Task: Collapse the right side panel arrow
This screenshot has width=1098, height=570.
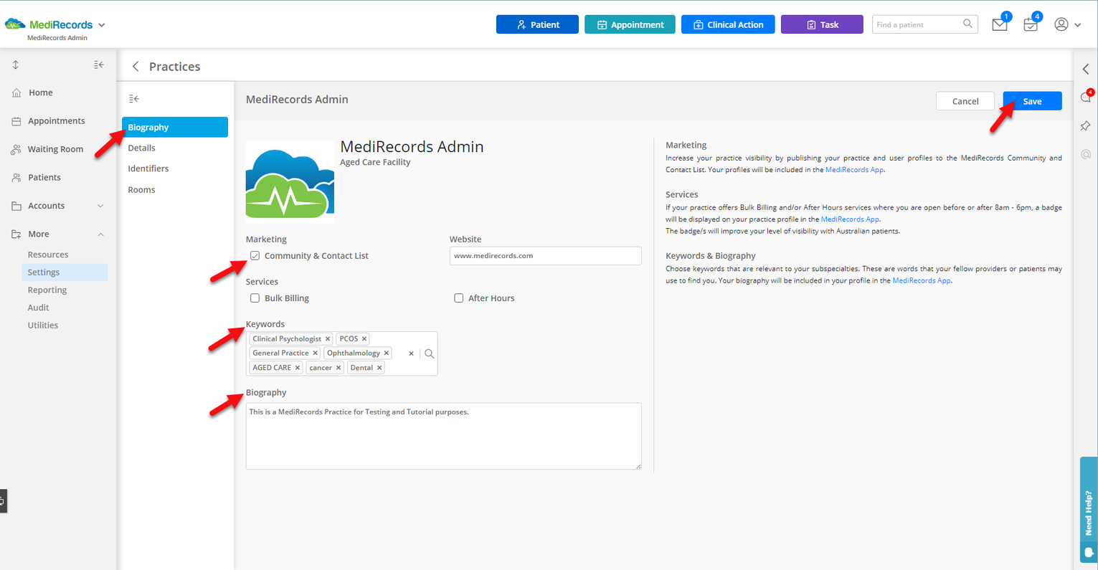Action: pyautogui.click(x=1086, y=70)
